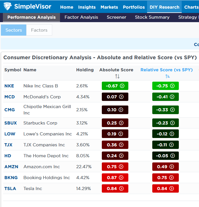Select the DIY Research menu

tap(164, 7)
